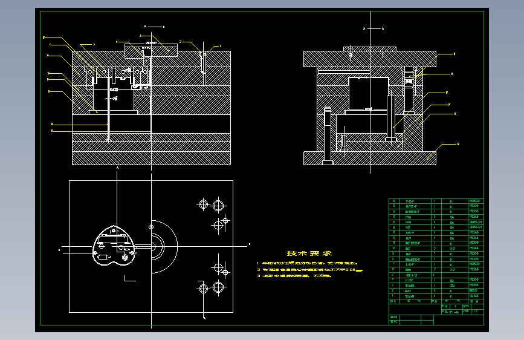Select the top-right large guide pin circle
Image resolution: width=524 pixels, height=340 pixels.
tap(218, 205)
